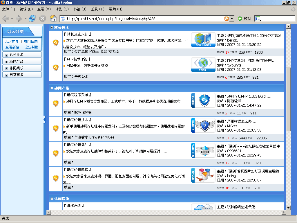The width and height of the screenshot is (297, 223).
Task: Click status shield icon beside 站长交流八卦
Action: coord(56,42)
